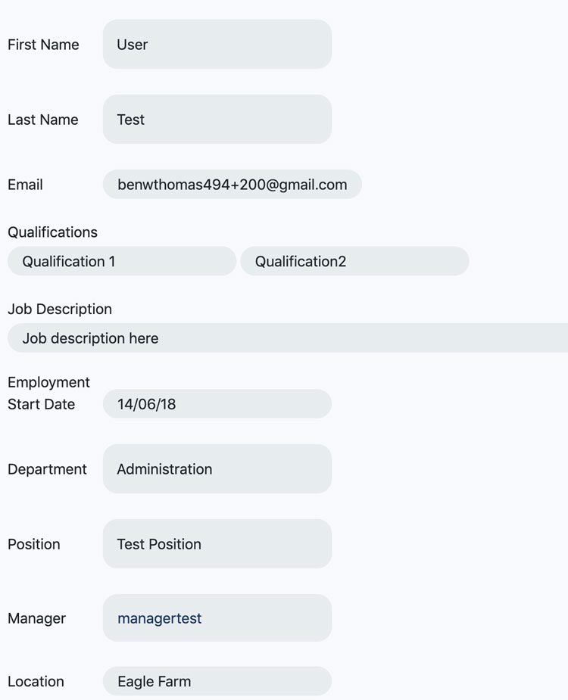Click the Qualification 1 tag
Viewport: 568px width, 700px height.
point(121,261)
